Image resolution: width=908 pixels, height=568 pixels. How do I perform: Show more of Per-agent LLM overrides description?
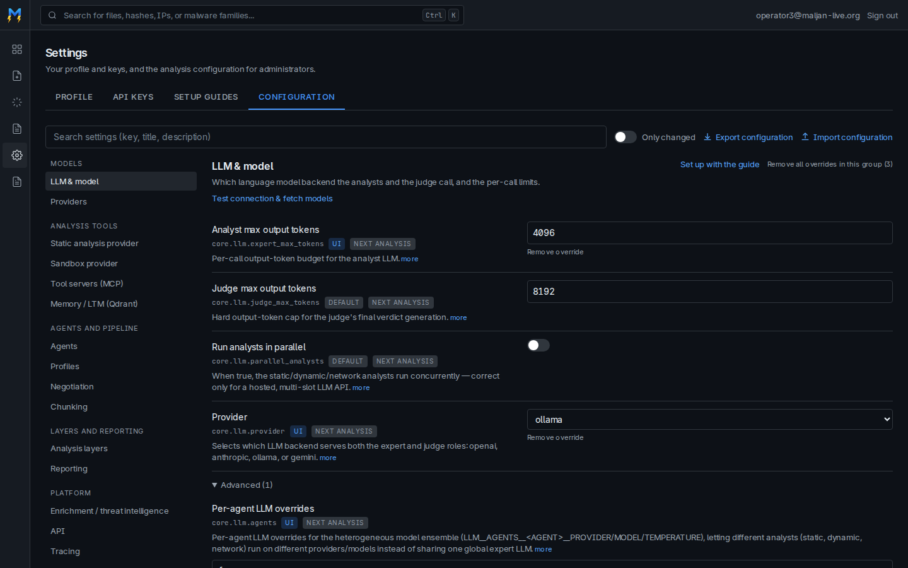click(544, 549)
